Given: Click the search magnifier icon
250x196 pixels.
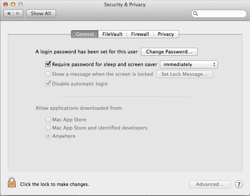Looking at the screenshot, I should (195, 13).
